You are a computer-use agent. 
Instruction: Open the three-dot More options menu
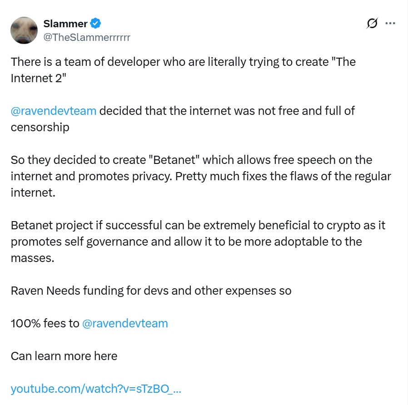pyautogui.click(x=390, y=24)
